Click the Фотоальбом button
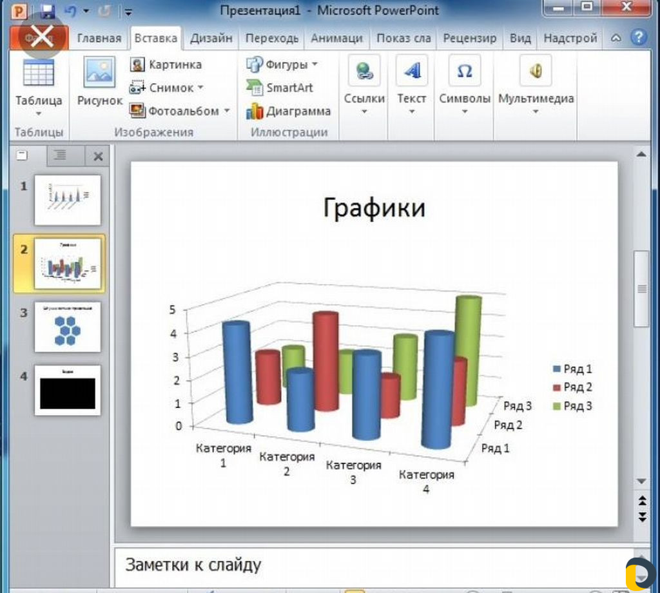This screenshot has width=660, height=593. (174, 111)
